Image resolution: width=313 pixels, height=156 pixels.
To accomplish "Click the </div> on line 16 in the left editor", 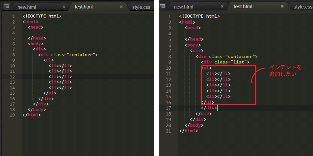I will [46, 99].
